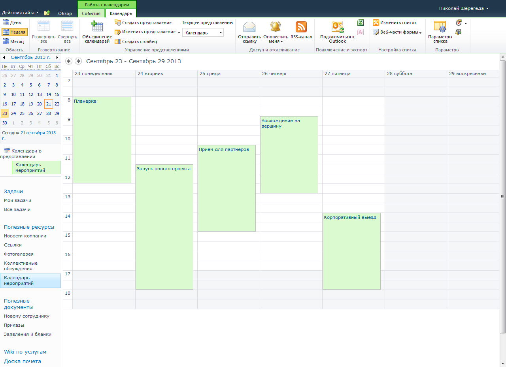This screenshot has height=367, width=506.
Task: Open Фотогалерея in the sidebar
Action: (19, 254)
